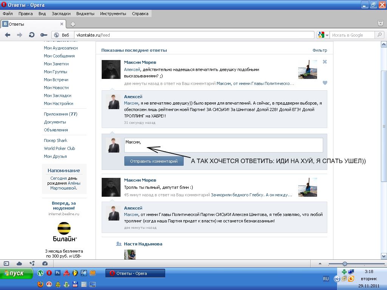Launch QIP yellow robot icon
The width and height of the screenshot is (387, 290).
58,284
